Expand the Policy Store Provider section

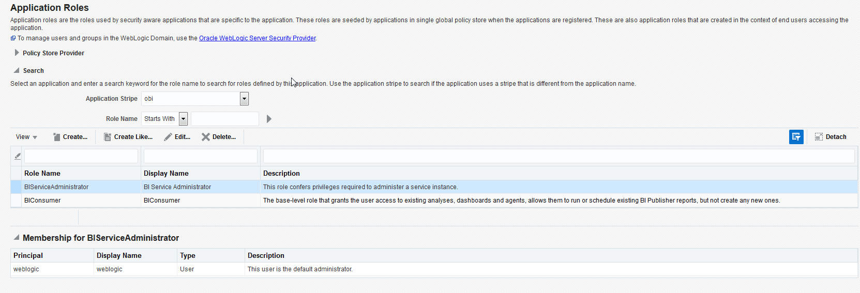(x=17, y=53)
